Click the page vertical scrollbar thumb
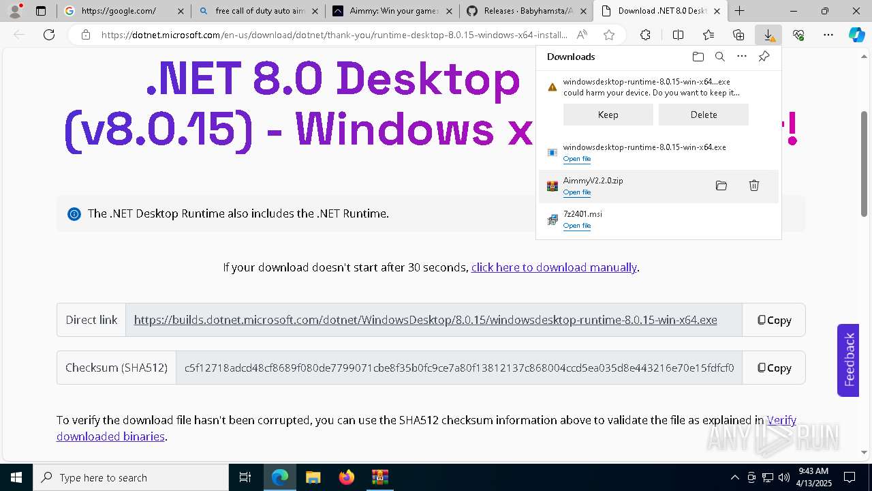Screen dimensions: 872x491 (865, 164)
